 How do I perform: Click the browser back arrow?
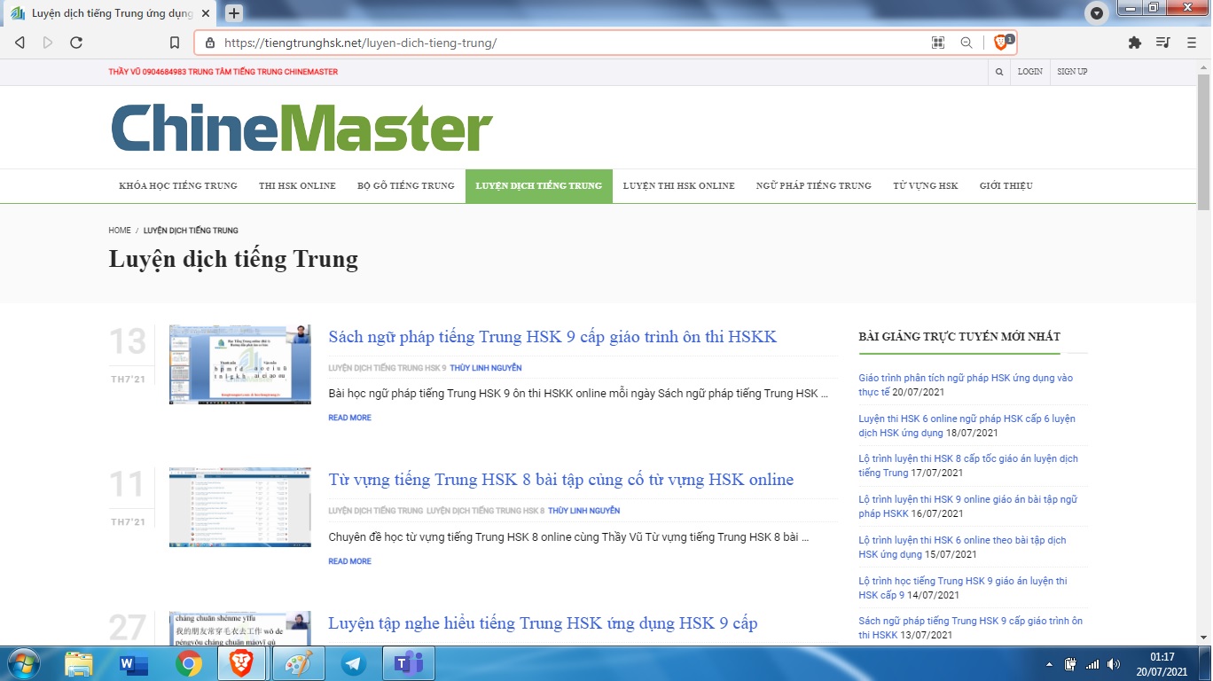[x=20, y=43]
